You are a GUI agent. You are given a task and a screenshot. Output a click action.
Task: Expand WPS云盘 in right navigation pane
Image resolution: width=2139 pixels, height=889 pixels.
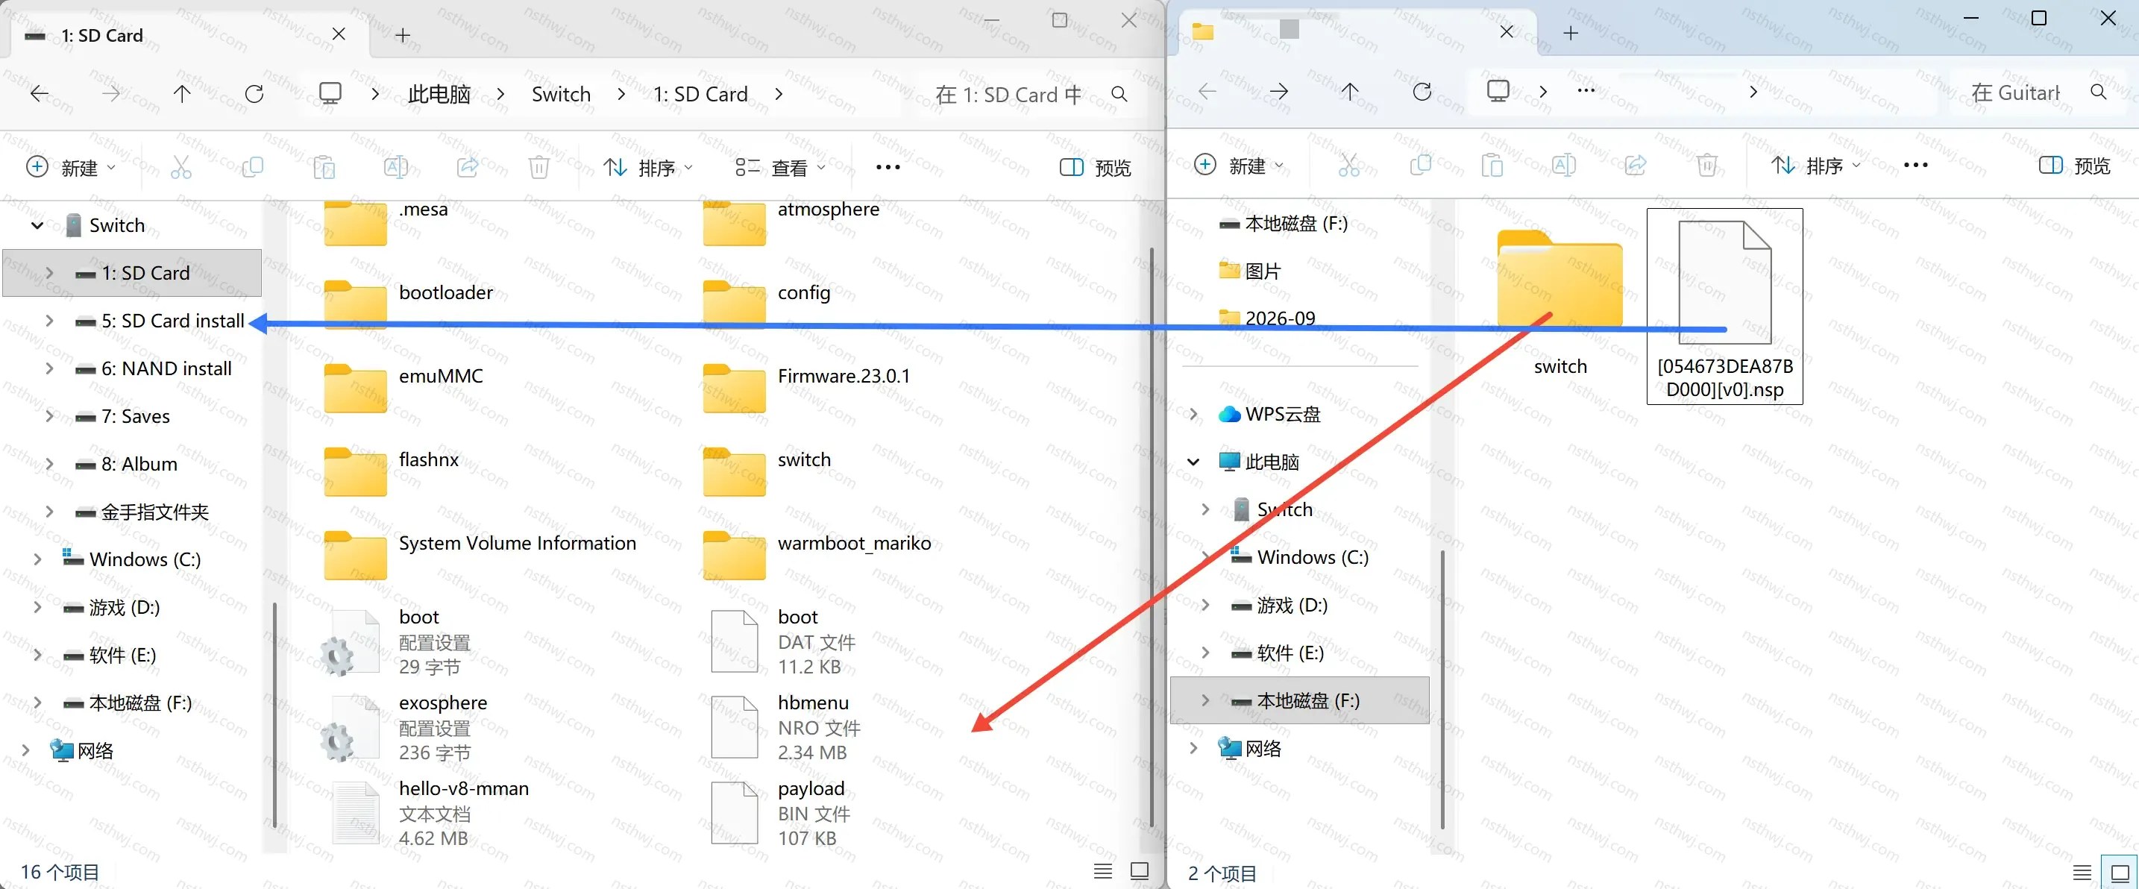point(1193,414)
